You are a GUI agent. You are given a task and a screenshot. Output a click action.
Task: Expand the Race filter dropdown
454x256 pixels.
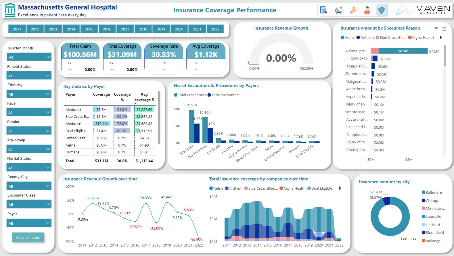point(29,112)
